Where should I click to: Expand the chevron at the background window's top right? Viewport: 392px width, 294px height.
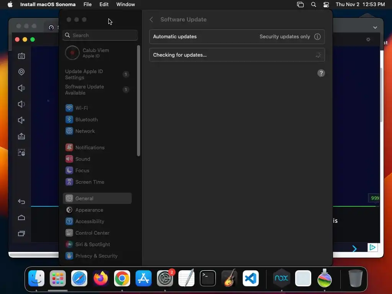click(x=375, y=28)
